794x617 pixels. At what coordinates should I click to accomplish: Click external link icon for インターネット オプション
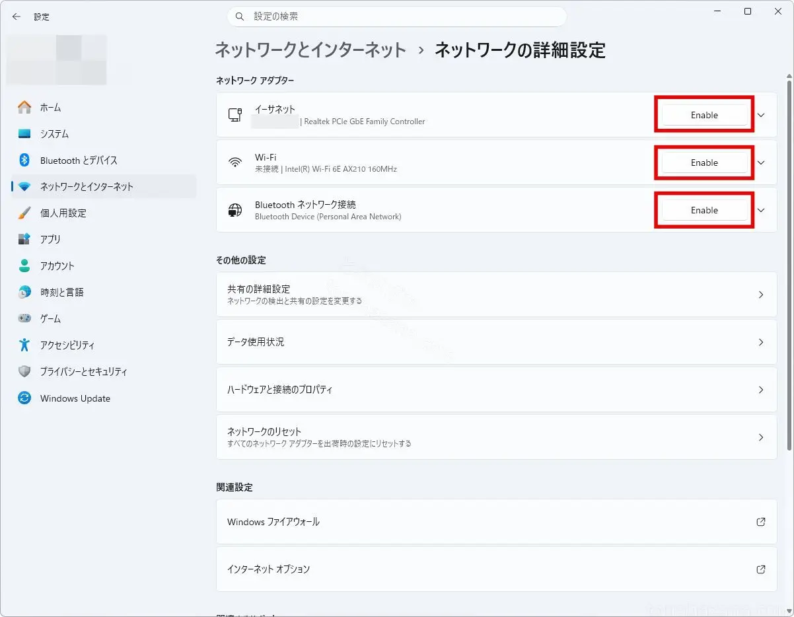[761, 569]
